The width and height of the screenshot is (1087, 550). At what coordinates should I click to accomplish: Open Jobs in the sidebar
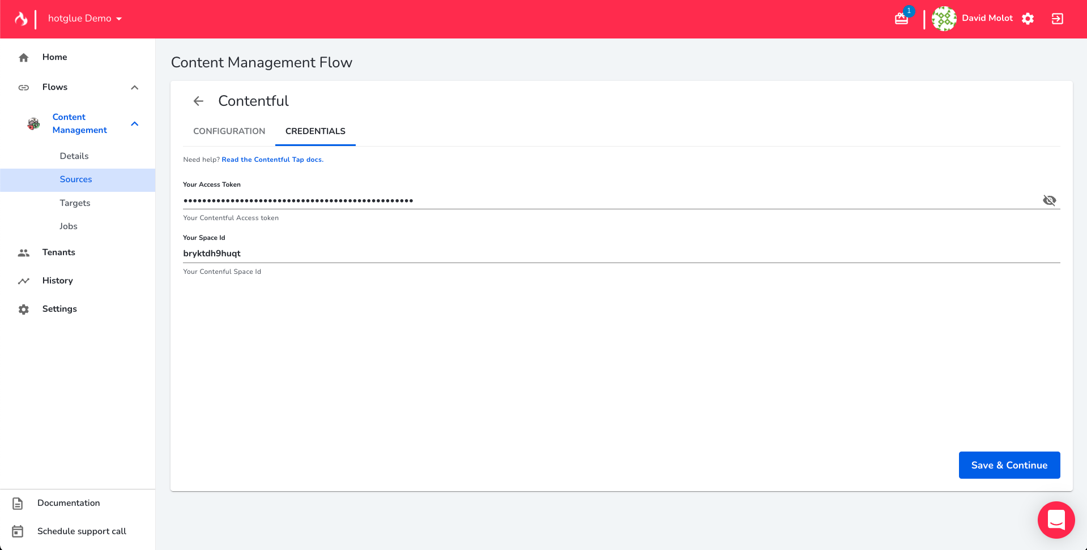point(69,226)
